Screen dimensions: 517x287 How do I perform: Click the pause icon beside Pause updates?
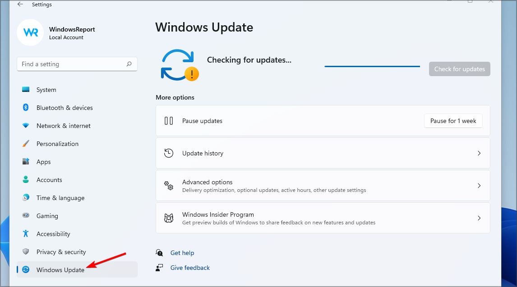click(x=168, y=121)
